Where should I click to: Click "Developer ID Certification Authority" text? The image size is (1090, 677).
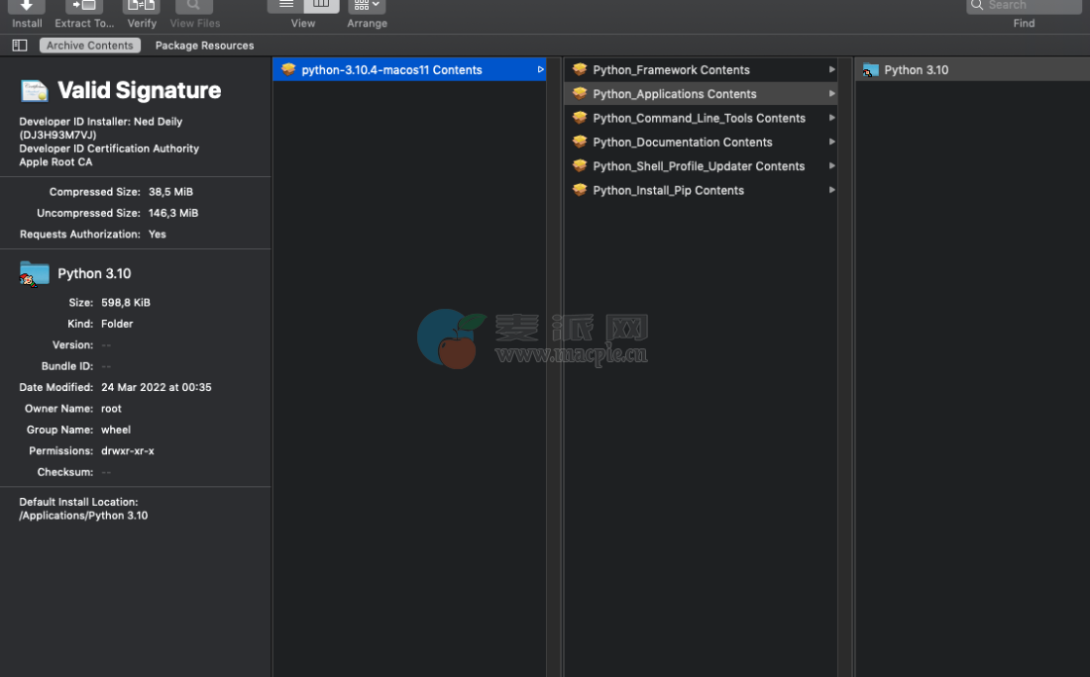[109, 148]
